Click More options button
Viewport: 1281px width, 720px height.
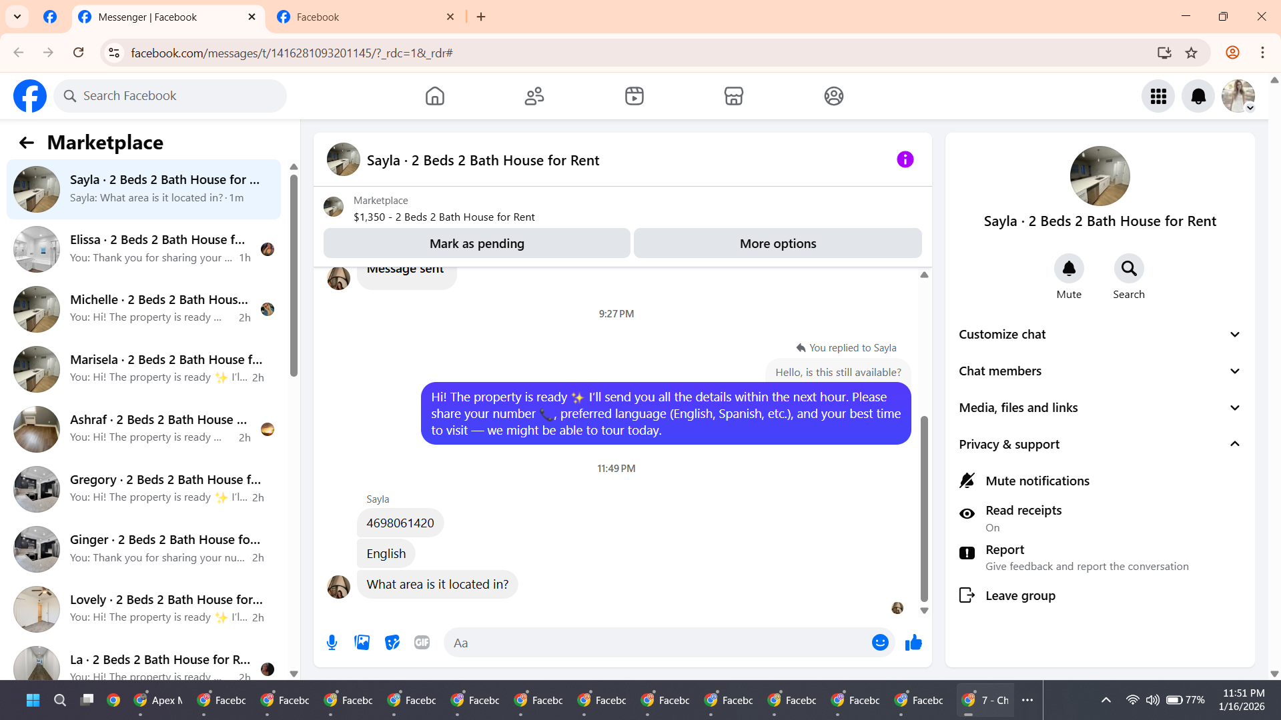click(777, 243)
